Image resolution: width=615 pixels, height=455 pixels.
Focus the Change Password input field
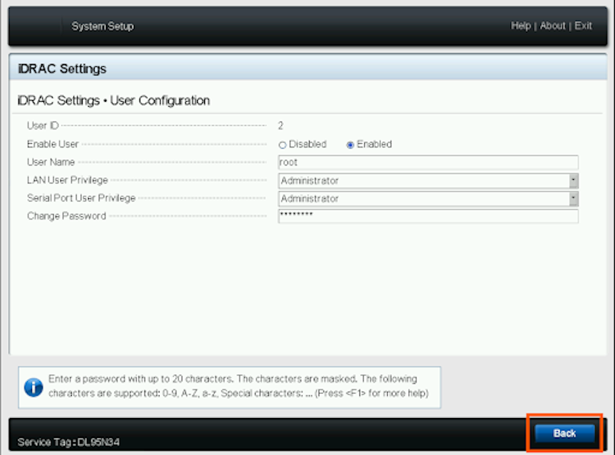click(427, 216)
